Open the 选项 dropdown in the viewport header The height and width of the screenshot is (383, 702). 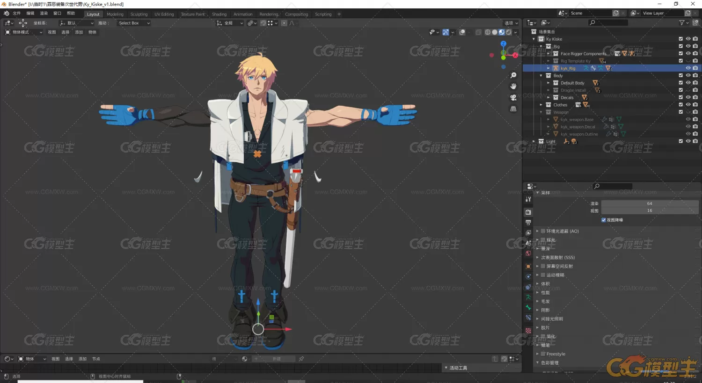(511, 23)
